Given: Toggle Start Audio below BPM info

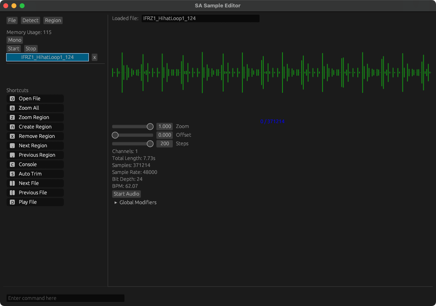Looking at the screenshot, I should tap(127, 194).
